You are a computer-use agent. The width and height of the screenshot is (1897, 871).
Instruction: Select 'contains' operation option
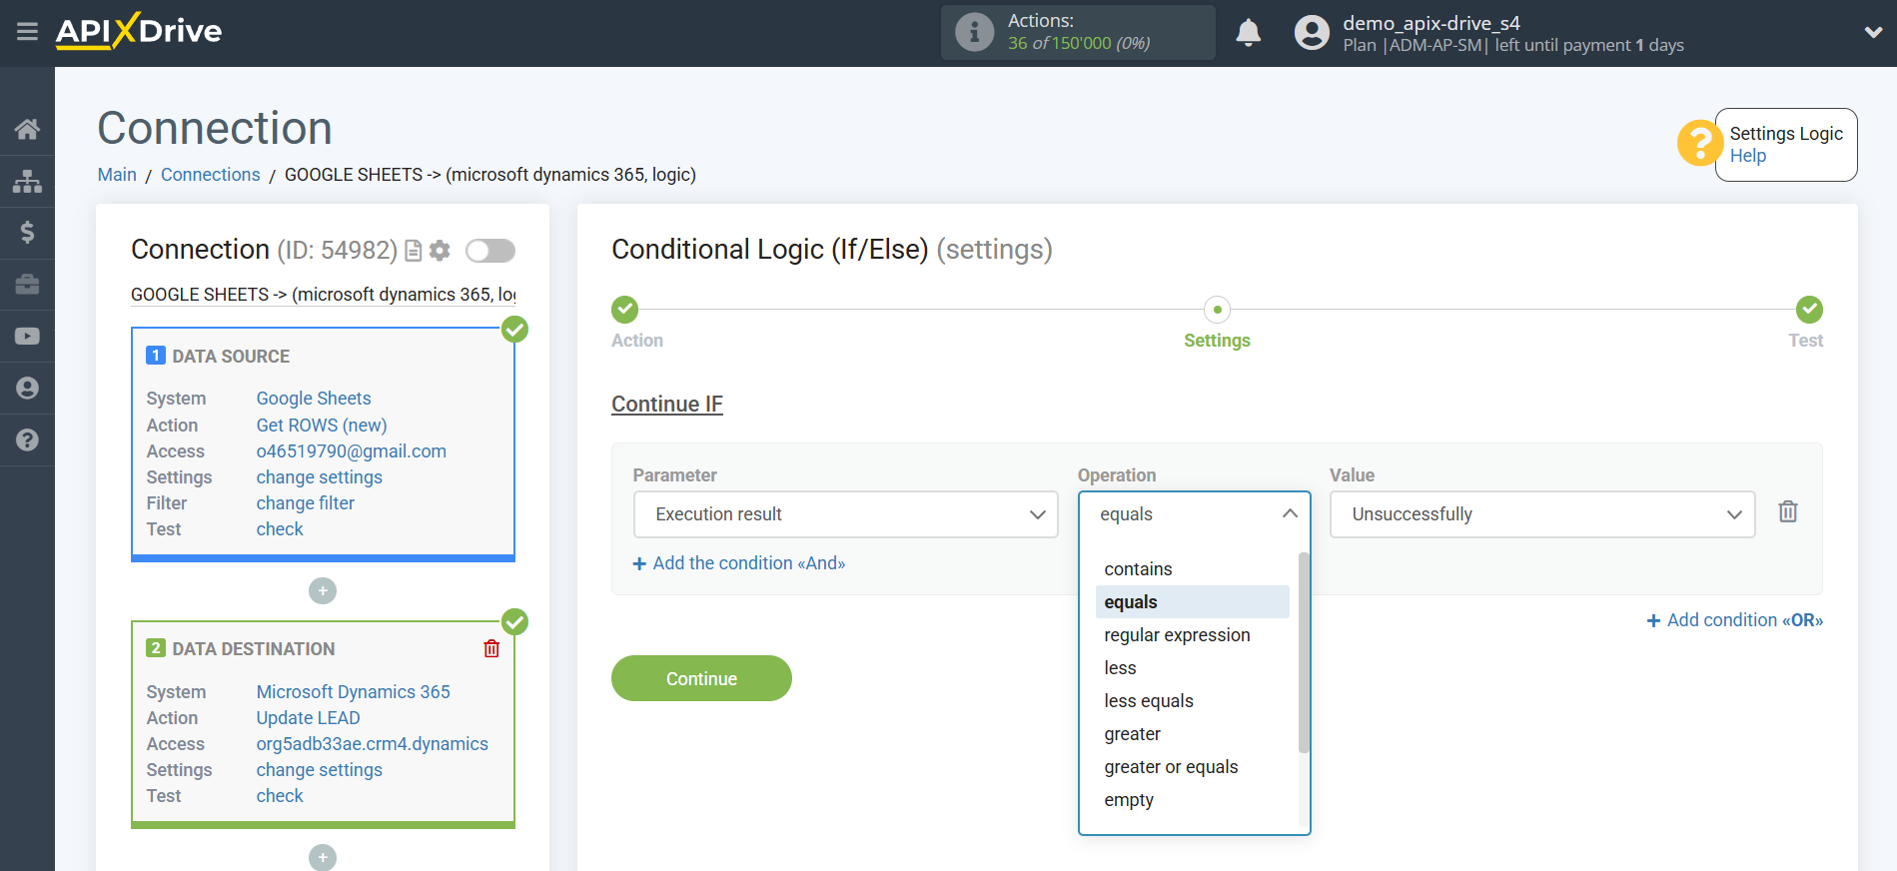point(1193,569)
